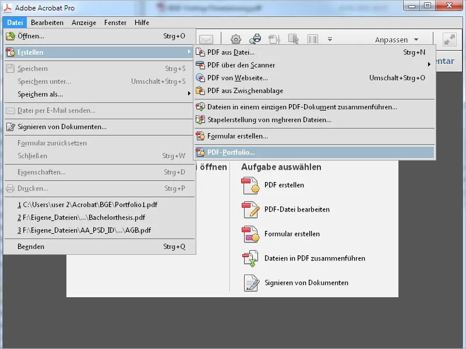Click the Dateien in PDF zusammenführen icon
The width and height of the screenshot is (466, 349).
[x=250, y=259]
